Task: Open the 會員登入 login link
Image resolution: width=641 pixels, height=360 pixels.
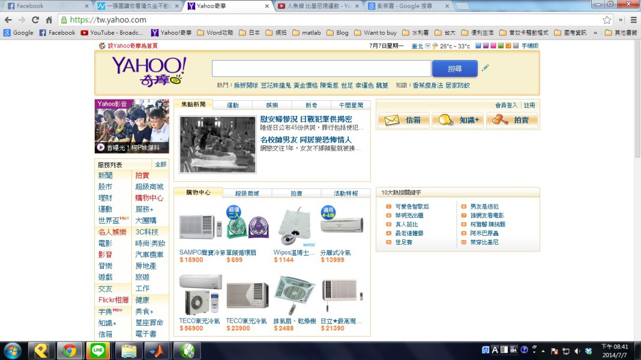Action: [506, 106]
